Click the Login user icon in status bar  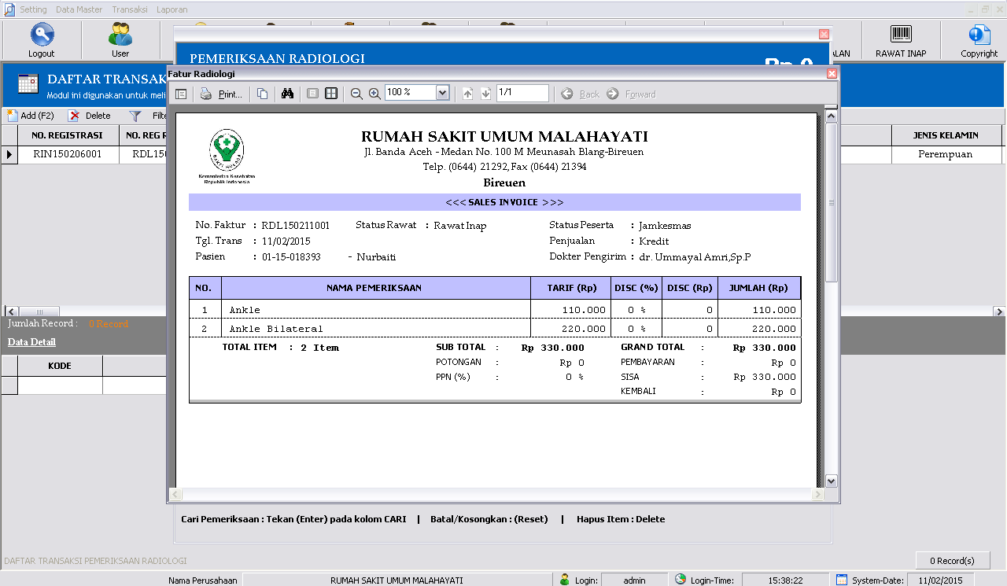(565, 580)
